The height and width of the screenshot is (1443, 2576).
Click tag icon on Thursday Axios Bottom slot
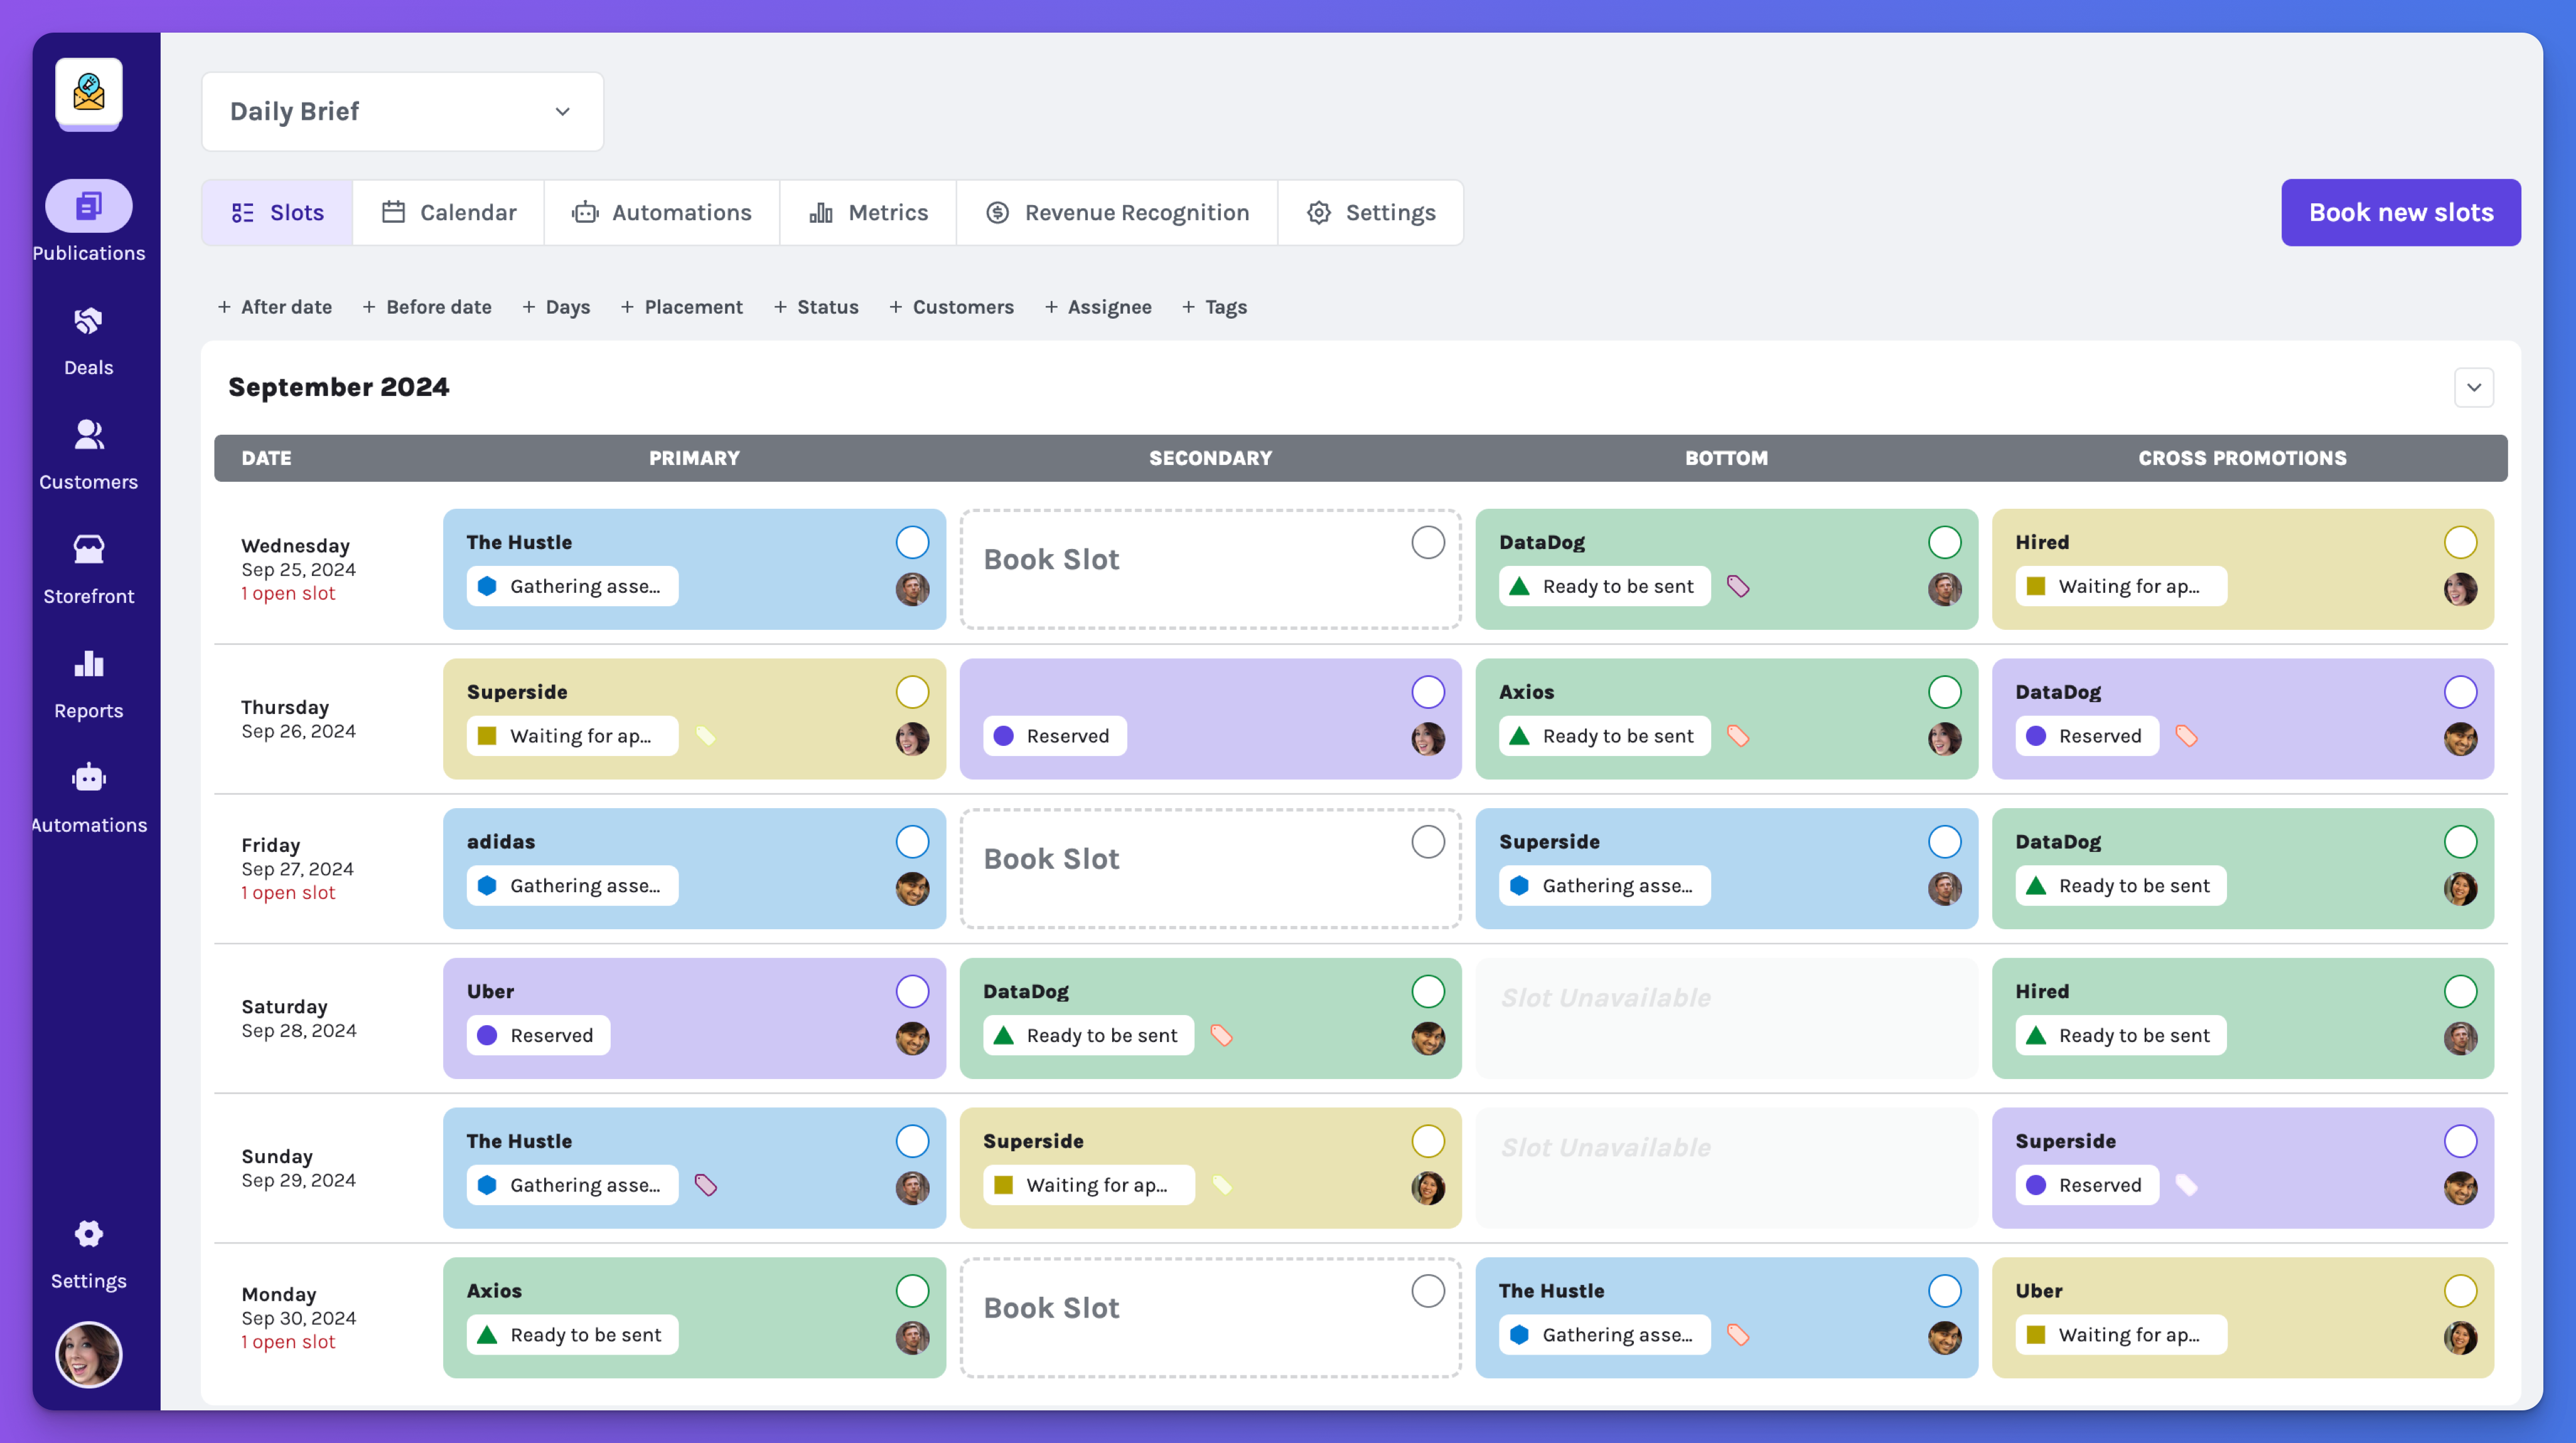pyautogui.click(x=1738, y=737)
